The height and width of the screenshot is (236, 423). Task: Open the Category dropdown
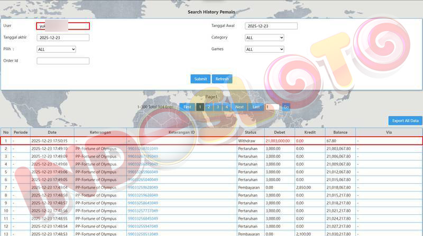(x=264, y=37)
